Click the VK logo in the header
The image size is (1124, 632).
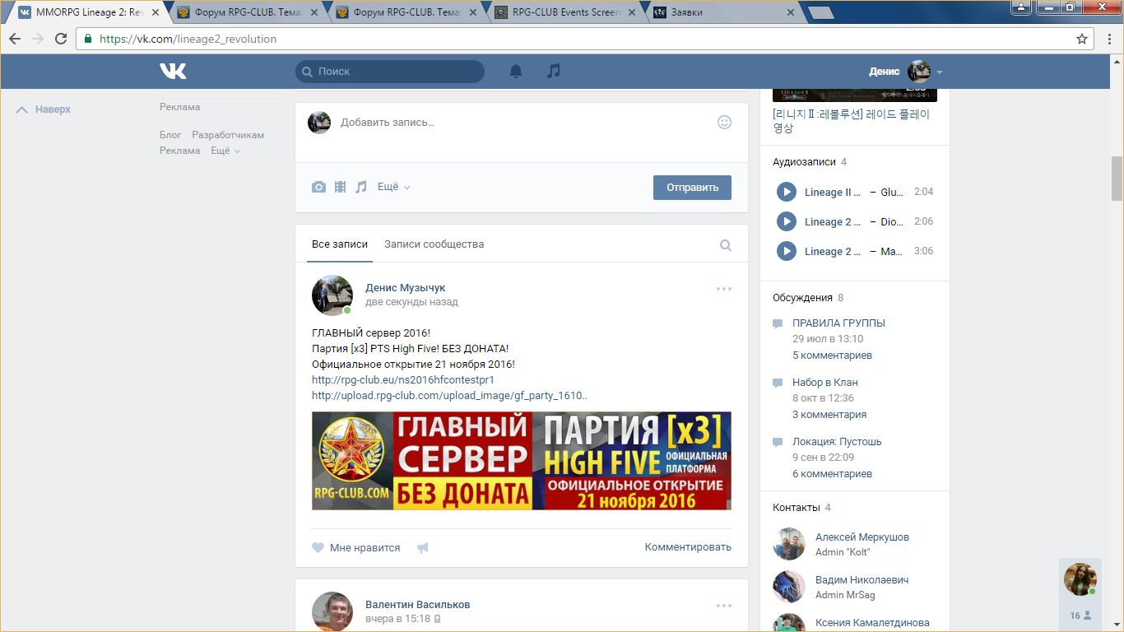pyautogui.click(x=173, y=72)
